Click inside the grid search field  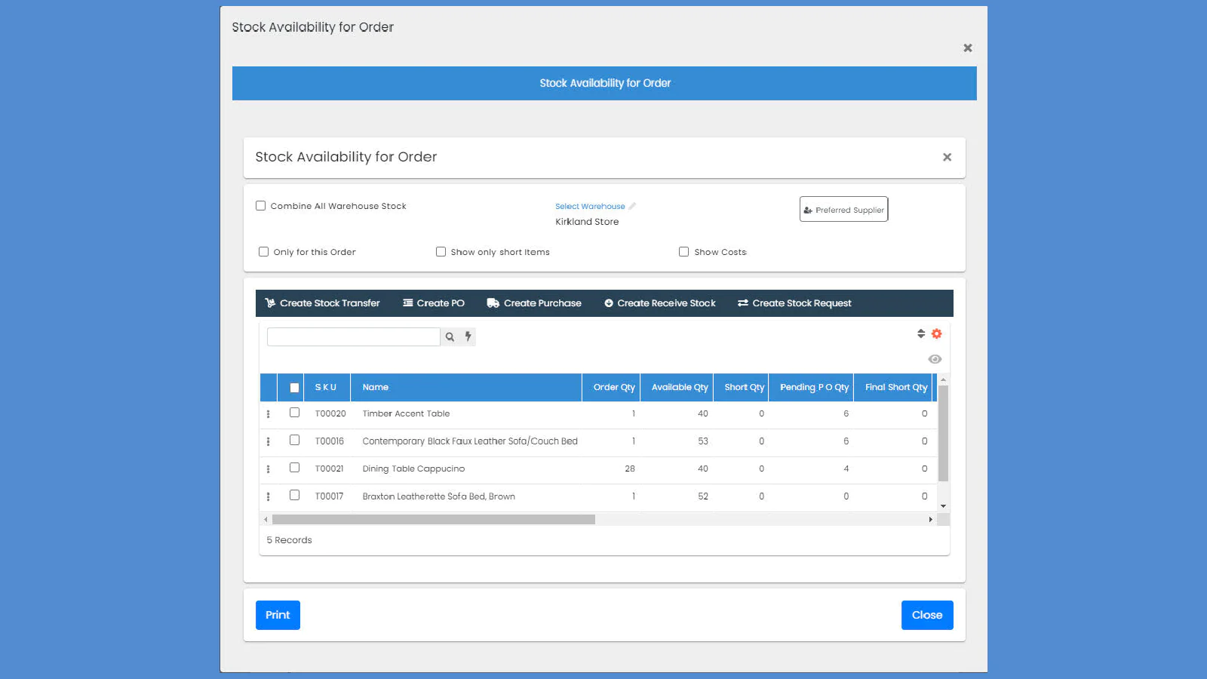tap(354, 337)
